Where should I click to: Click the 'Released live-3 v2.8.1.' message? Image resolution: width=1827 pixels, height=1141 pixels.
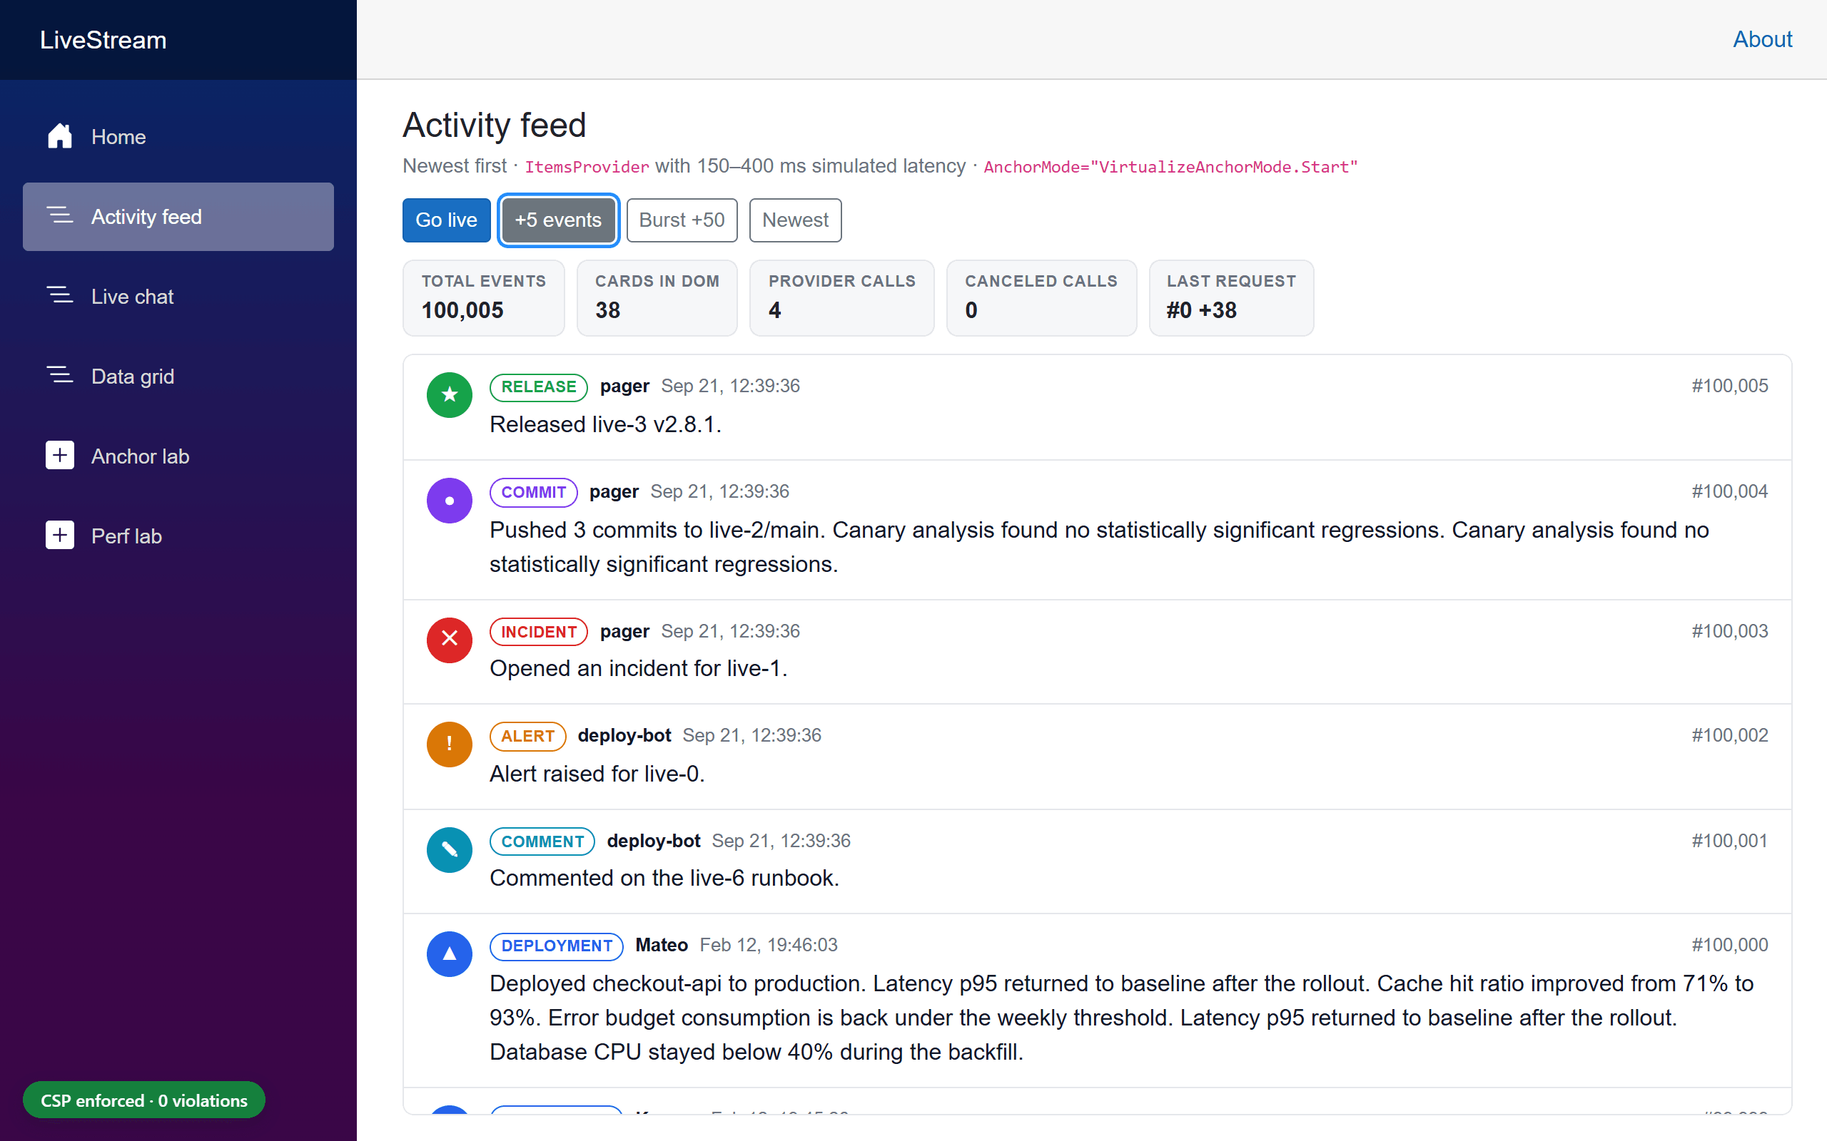605,425
